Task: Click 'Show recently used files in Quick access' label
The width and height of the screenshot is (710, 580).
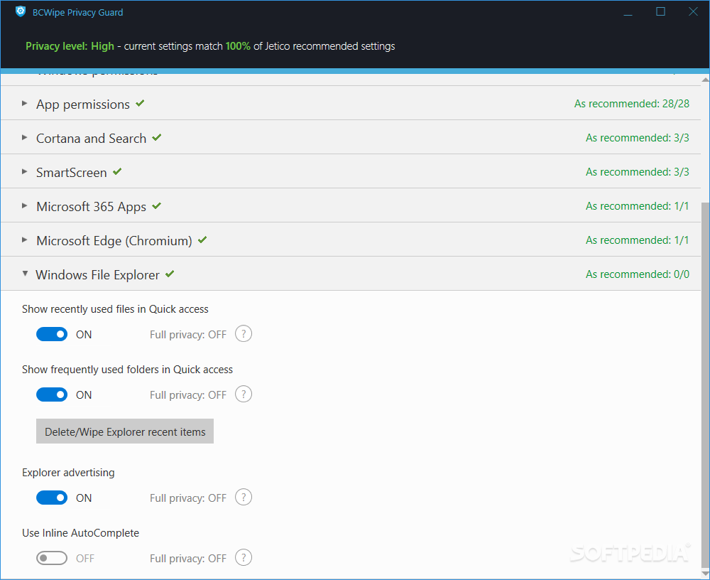Action: click(115, 308)
